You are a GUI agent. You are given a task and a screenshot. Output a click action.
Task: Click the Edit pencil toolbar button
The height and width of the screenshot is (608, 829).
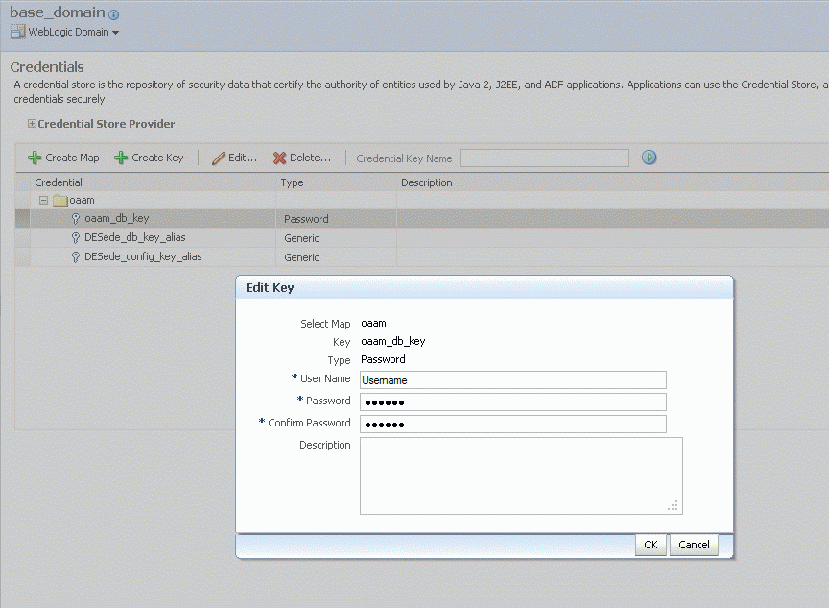click(x=234, y=158)
